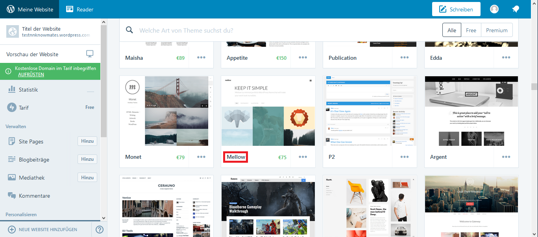Viewport: 538px width, 237px height.
Task: Filter themes by Free
Action: [471, 30]
